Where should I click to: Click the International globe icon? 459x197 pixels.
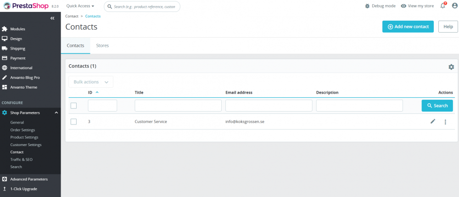[x=5, y=68]
